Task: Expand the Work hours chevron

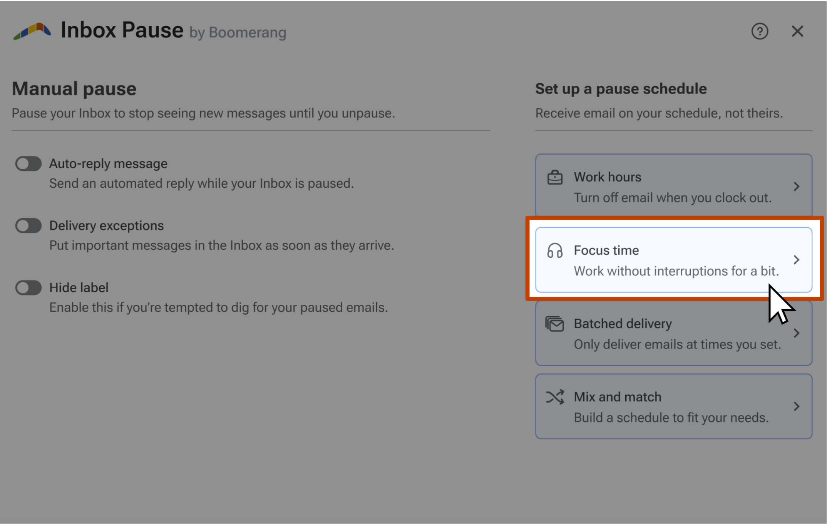Action: tap(797, 187)
